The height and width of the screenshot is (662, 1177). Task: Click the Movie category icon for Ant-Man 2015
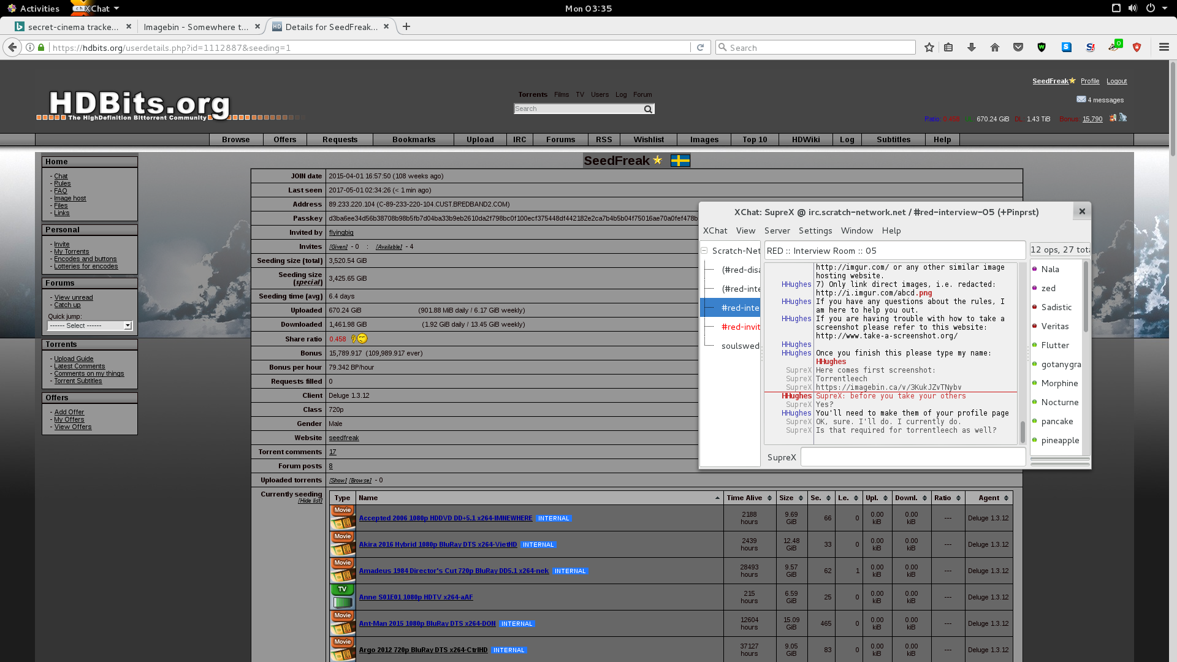tap(343, 623)
